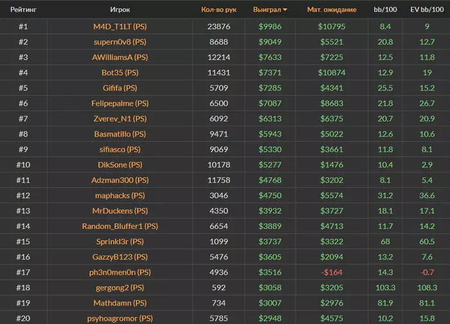Open supern0v8 (PS) player link
Screen dimensions: 450x324
(120, 42)
